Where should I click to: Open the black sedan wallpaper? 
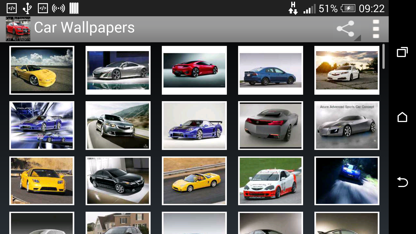point(118,181)
